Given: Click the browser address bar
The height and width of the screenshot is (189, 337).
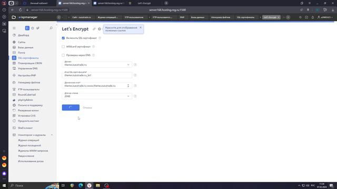Looking at the screenshot, I should coord(167,10).
